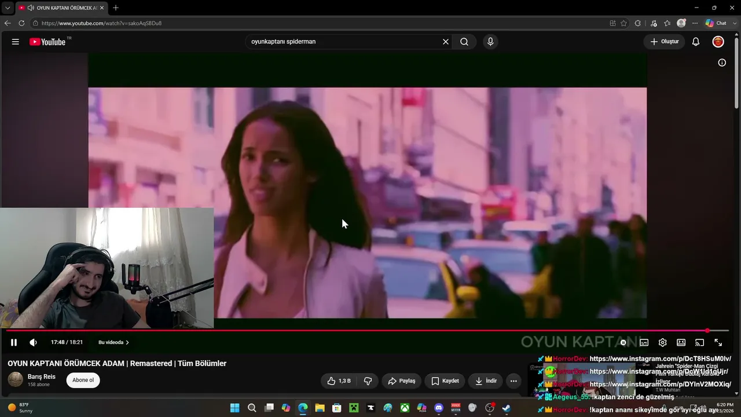Open OBS Studio from the taskbar

tap(490, 408)
